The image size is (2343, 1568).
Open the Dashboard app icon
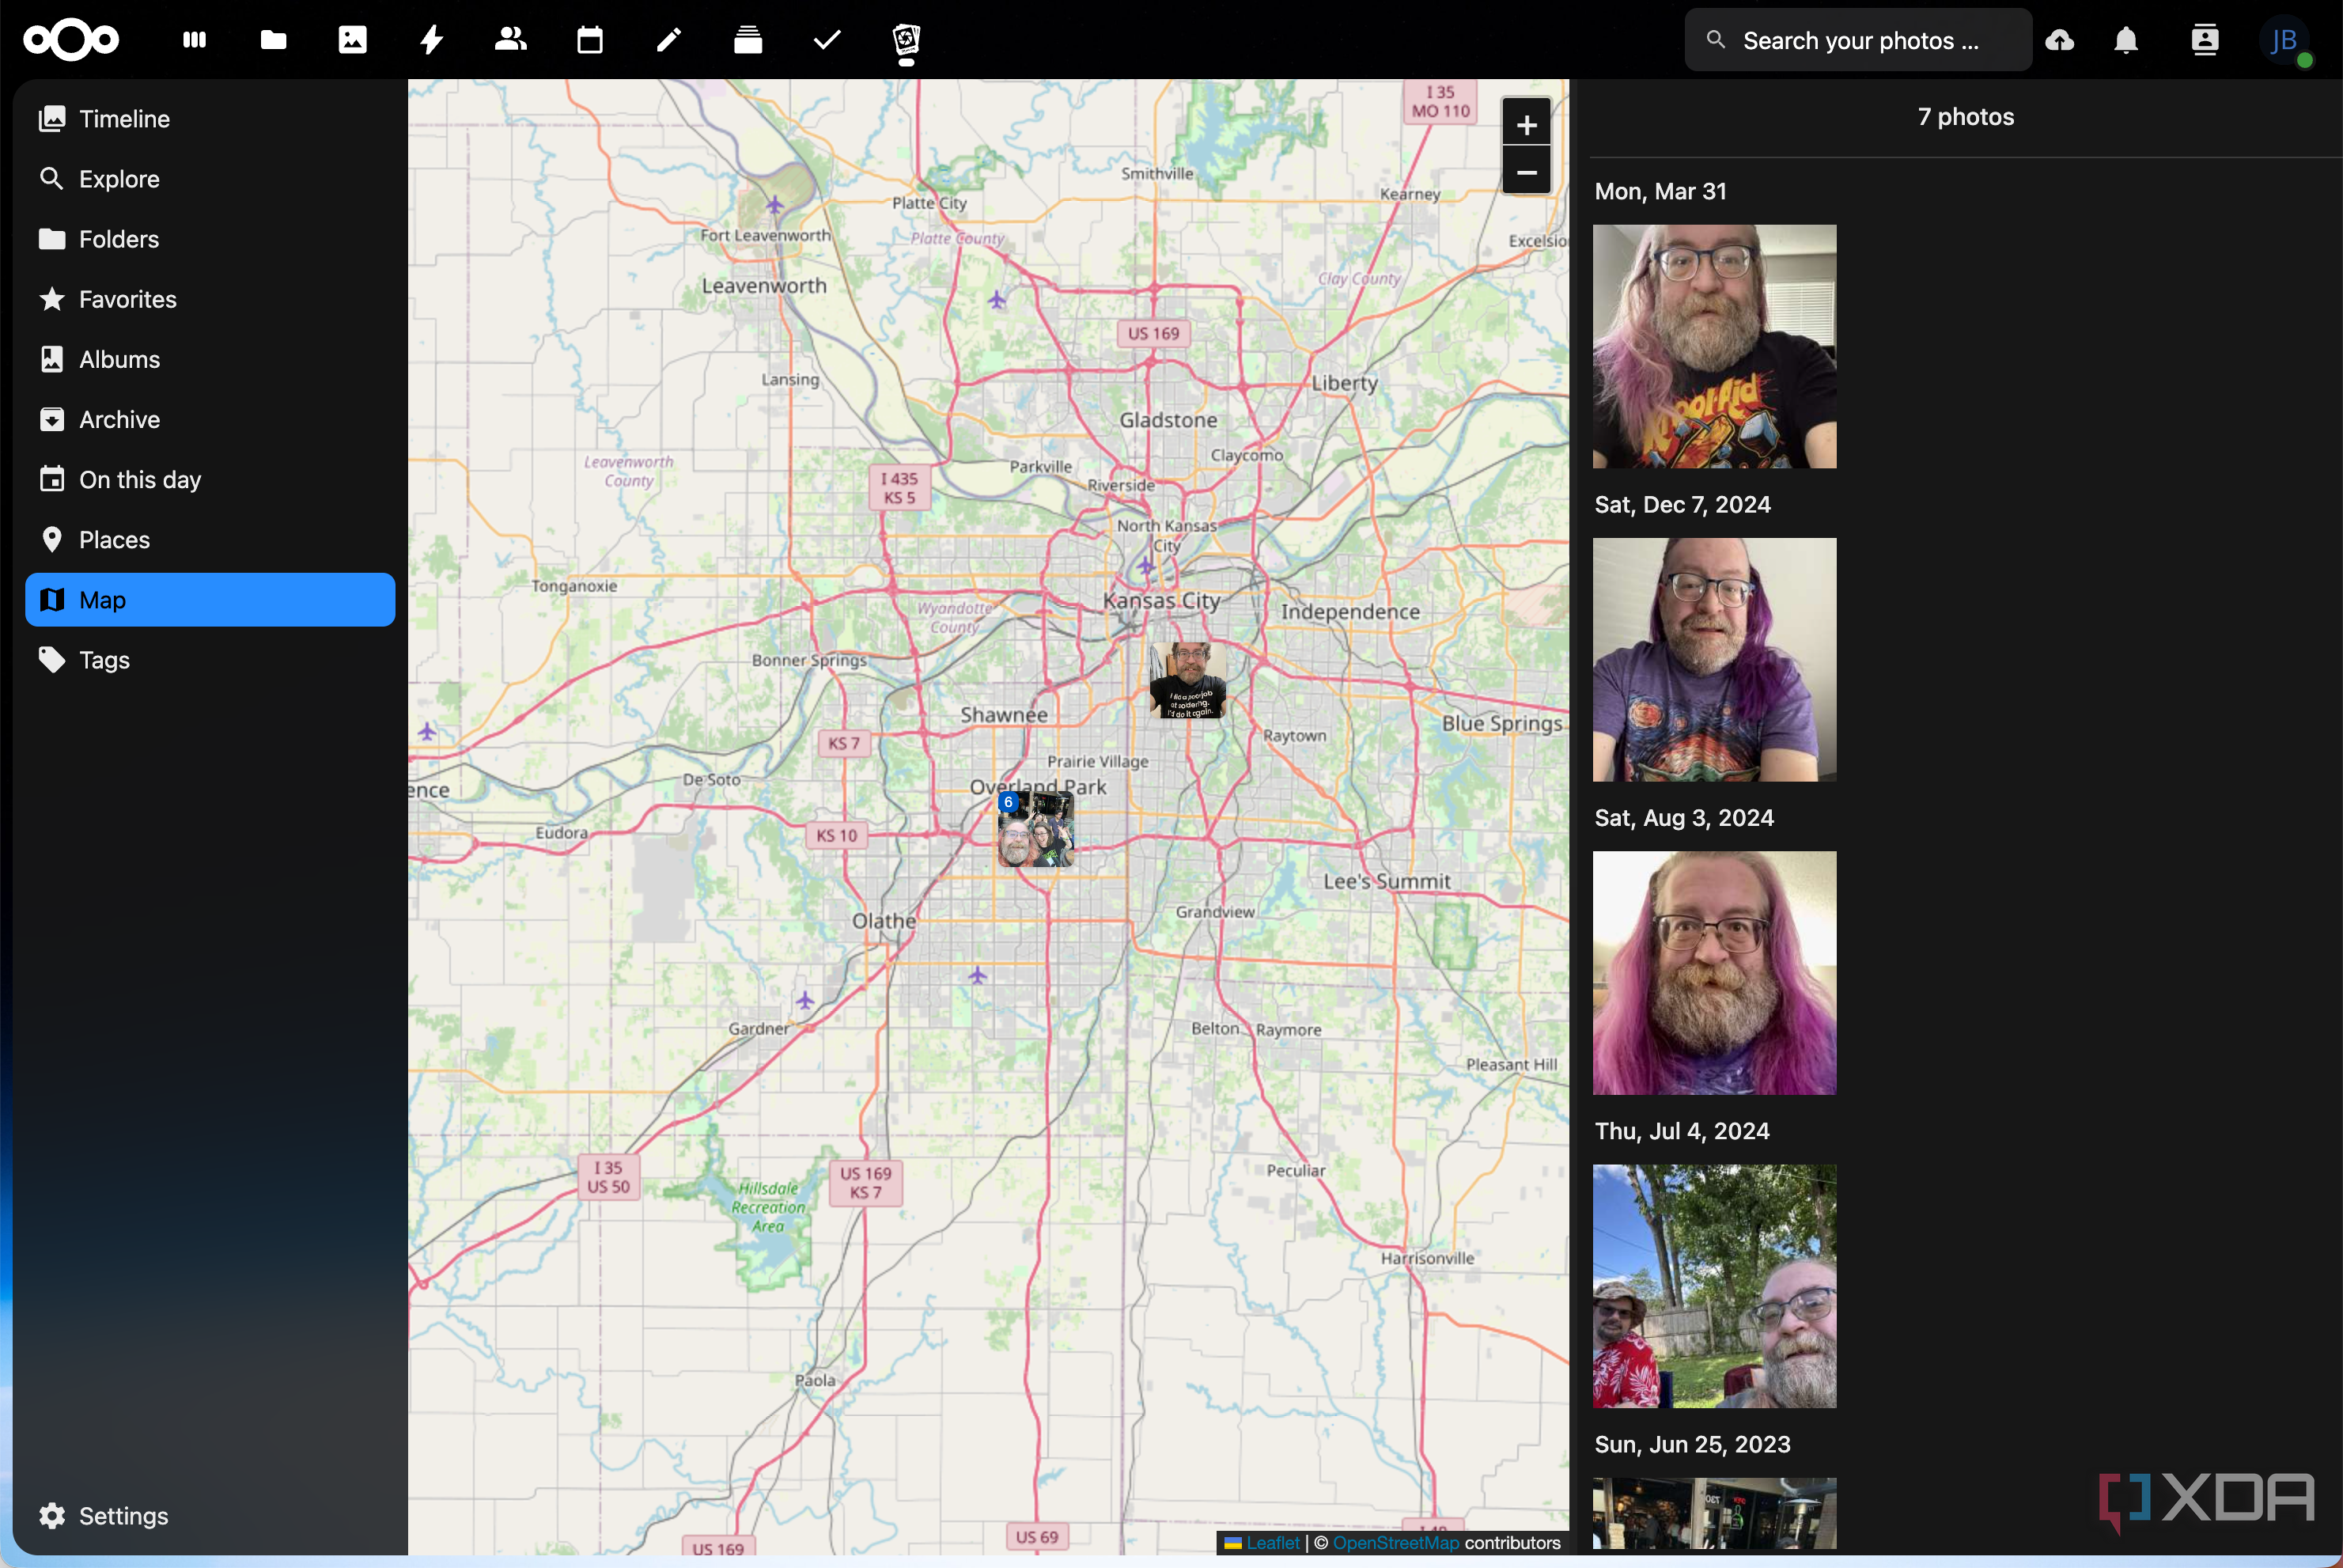[195, 40]
